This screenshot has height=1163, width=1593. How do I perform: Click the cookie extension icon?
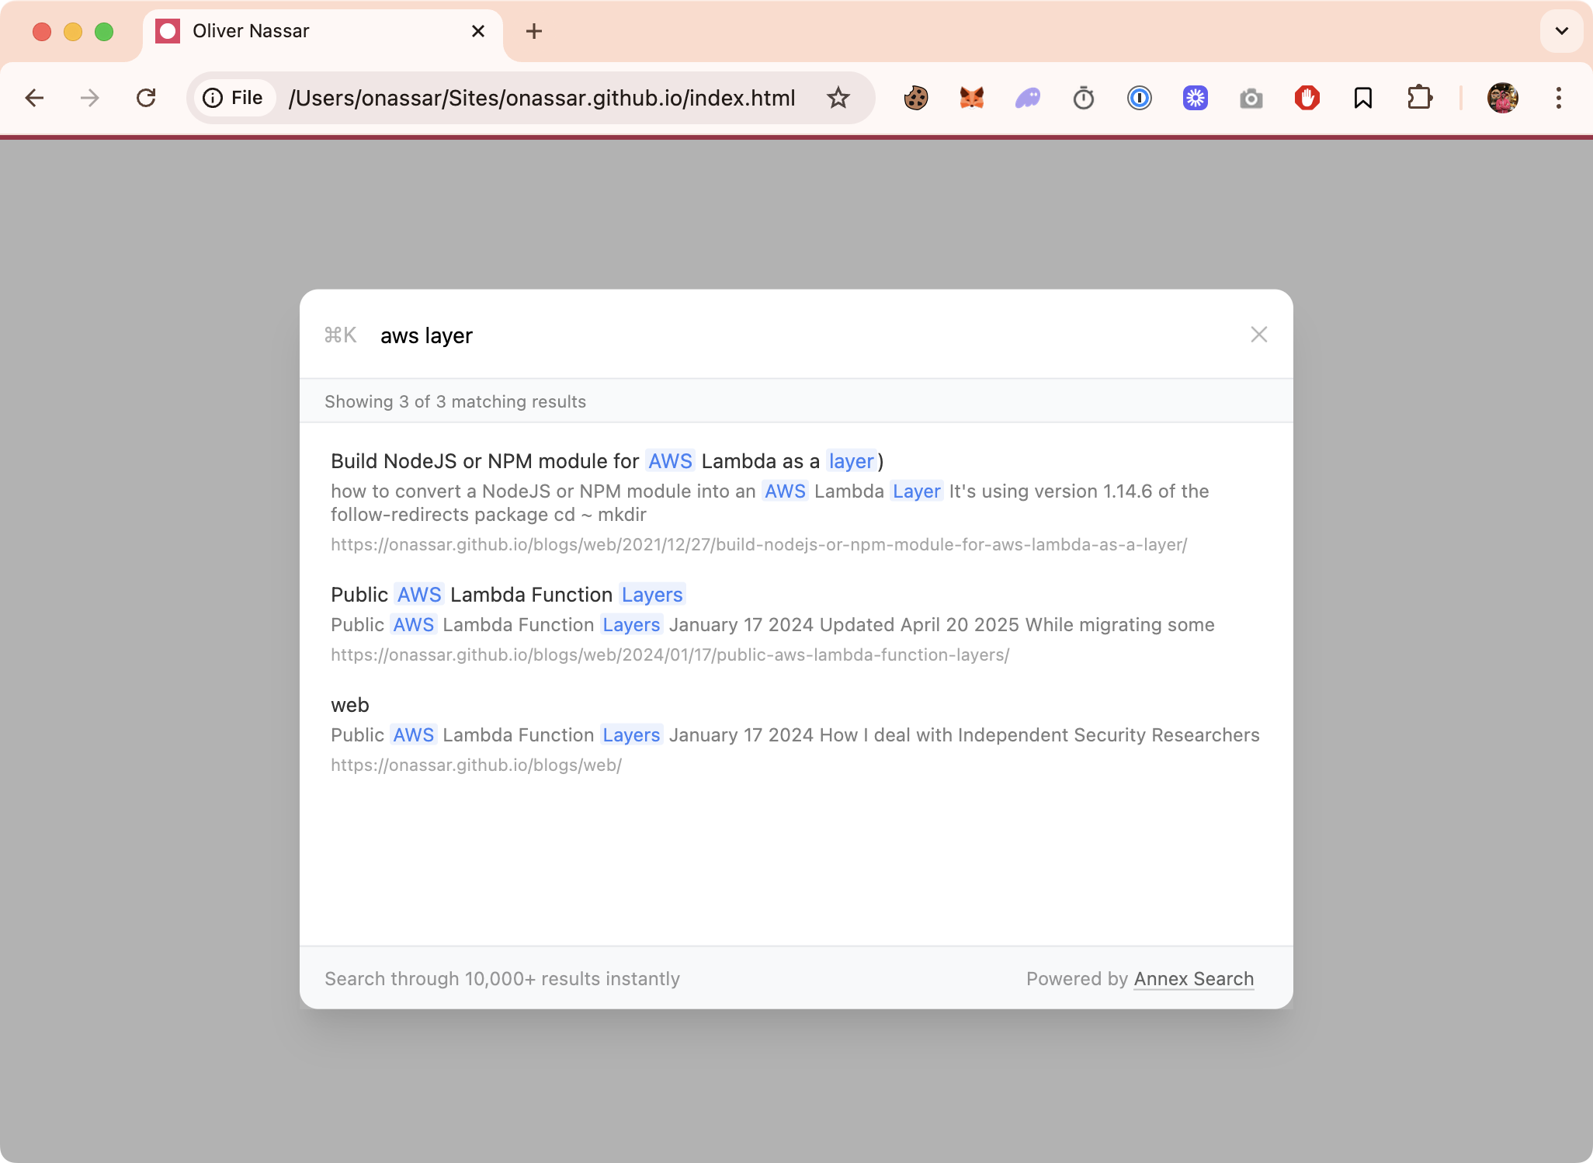916,98
